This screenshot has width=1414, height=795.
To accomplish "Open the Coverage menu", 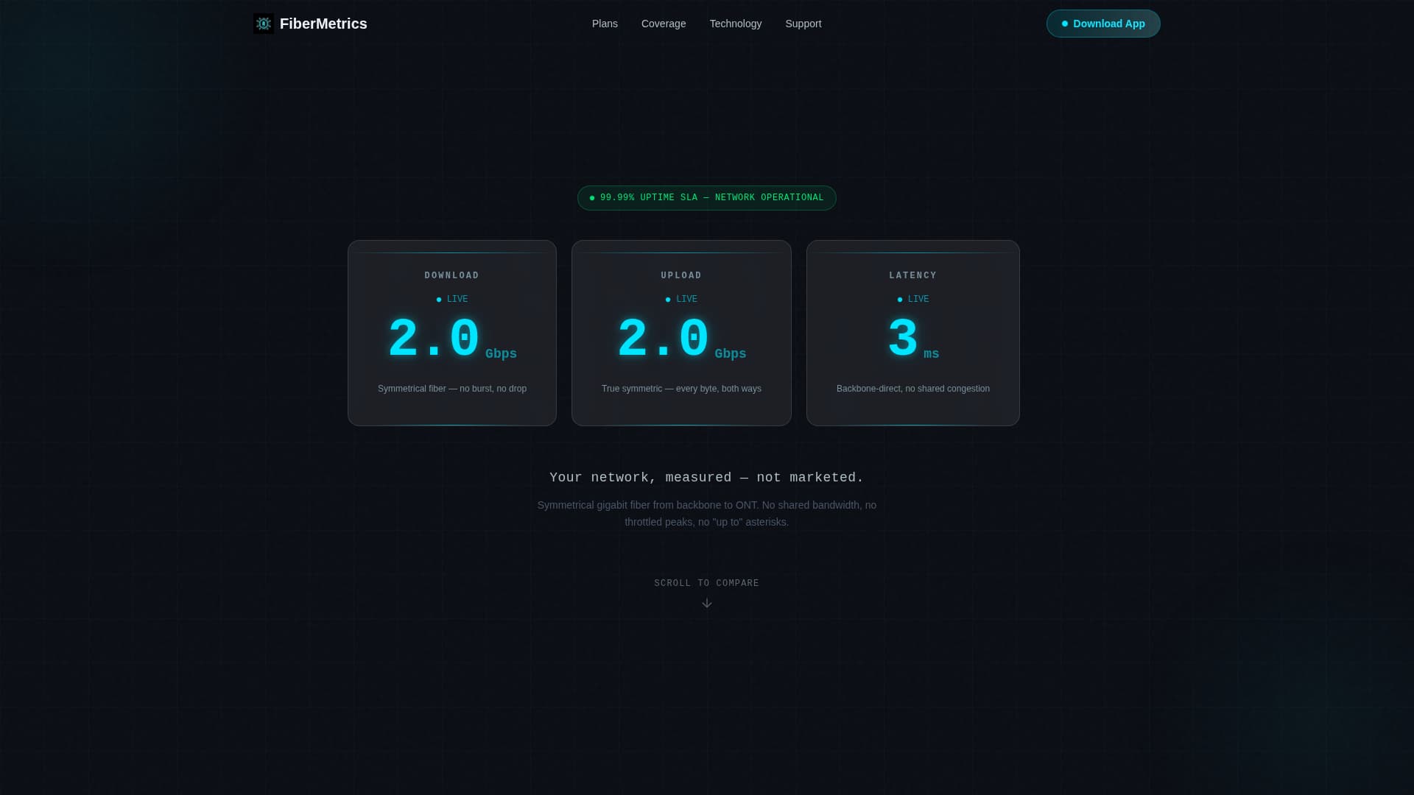I will coord(663,24).
